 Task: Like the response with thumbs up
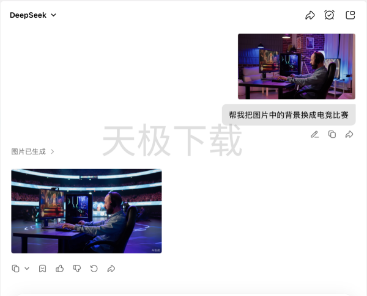[x=59, y=269]
